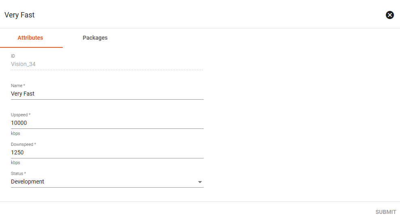Select the Attributes tab

click(x=30, y=38)
